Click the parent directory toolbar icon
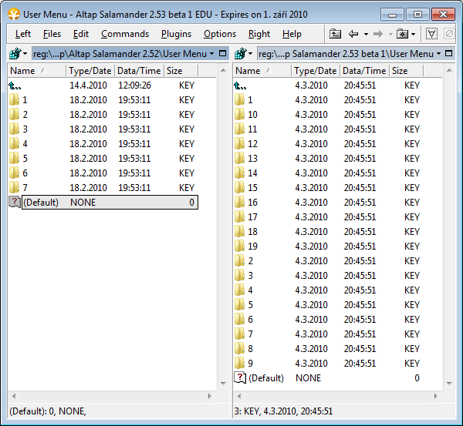This screenshot has height=426, width=463. (335, 34)
